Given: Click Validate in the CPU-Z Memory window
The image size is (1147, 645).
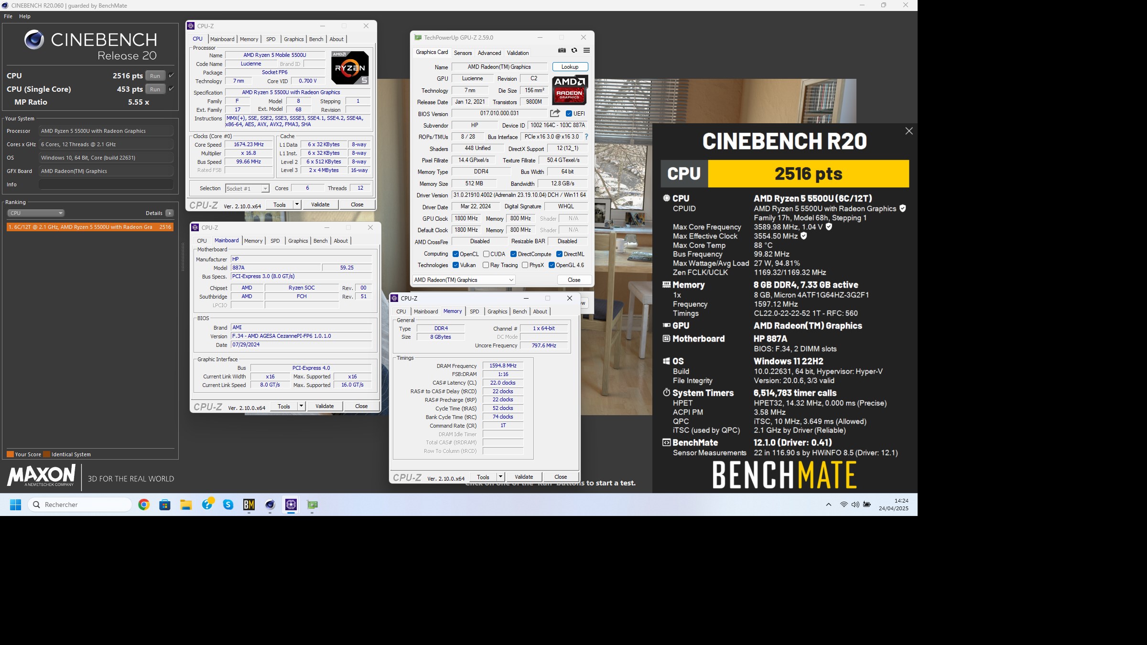Looking at the screenshot, I should pyautogui.click(x=524, y=477).
